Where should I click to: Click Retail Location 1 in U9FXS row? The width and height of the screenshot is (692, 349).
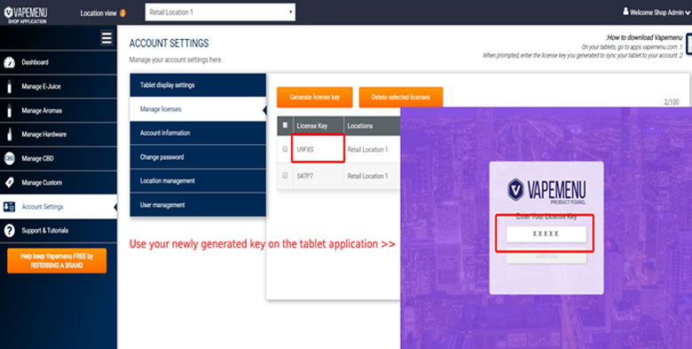[367, 150]
